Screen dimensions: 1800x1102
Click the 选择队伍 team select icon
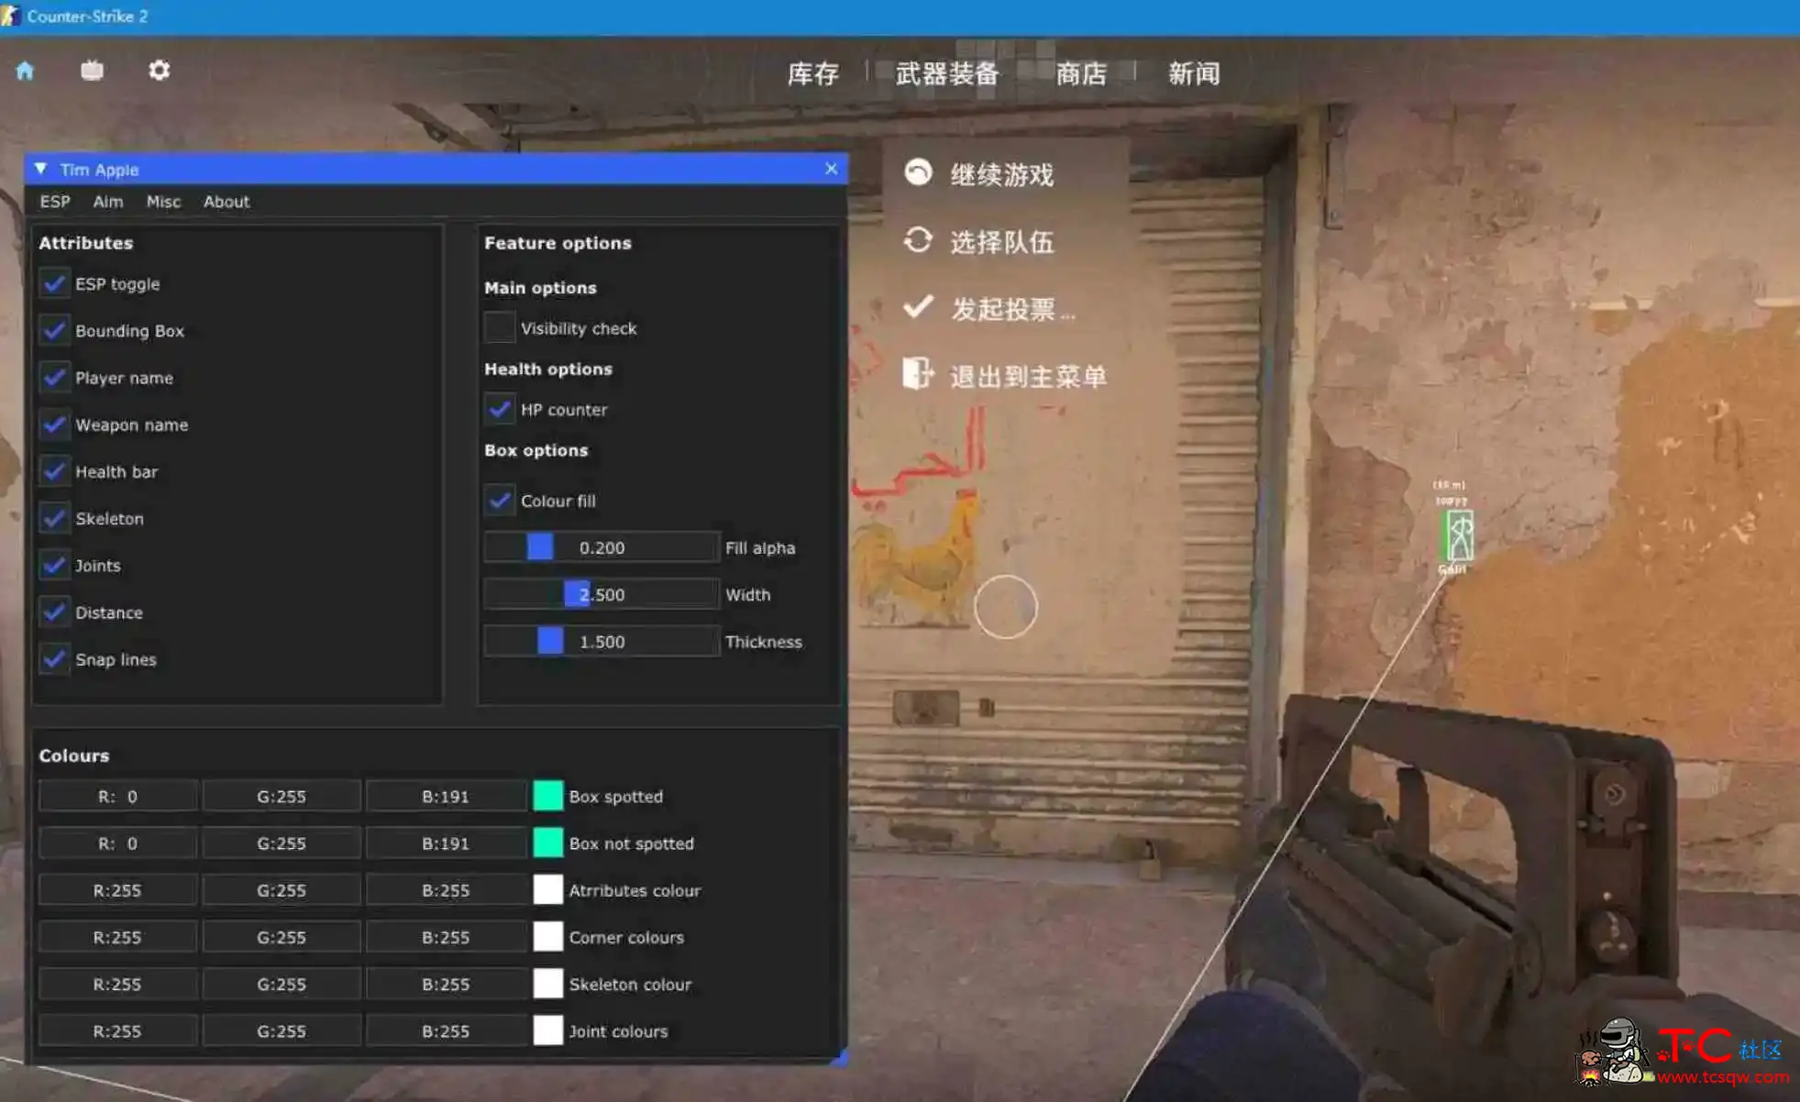tap(918, 240)
